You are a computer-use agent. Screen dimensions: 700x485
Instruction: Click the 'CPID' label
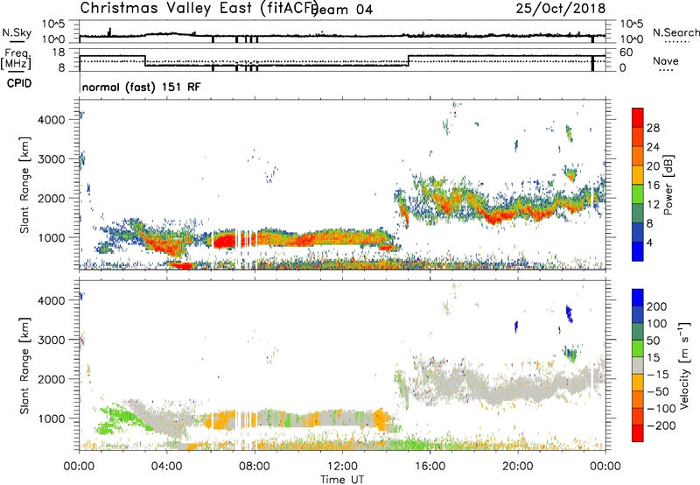[19, 83]
